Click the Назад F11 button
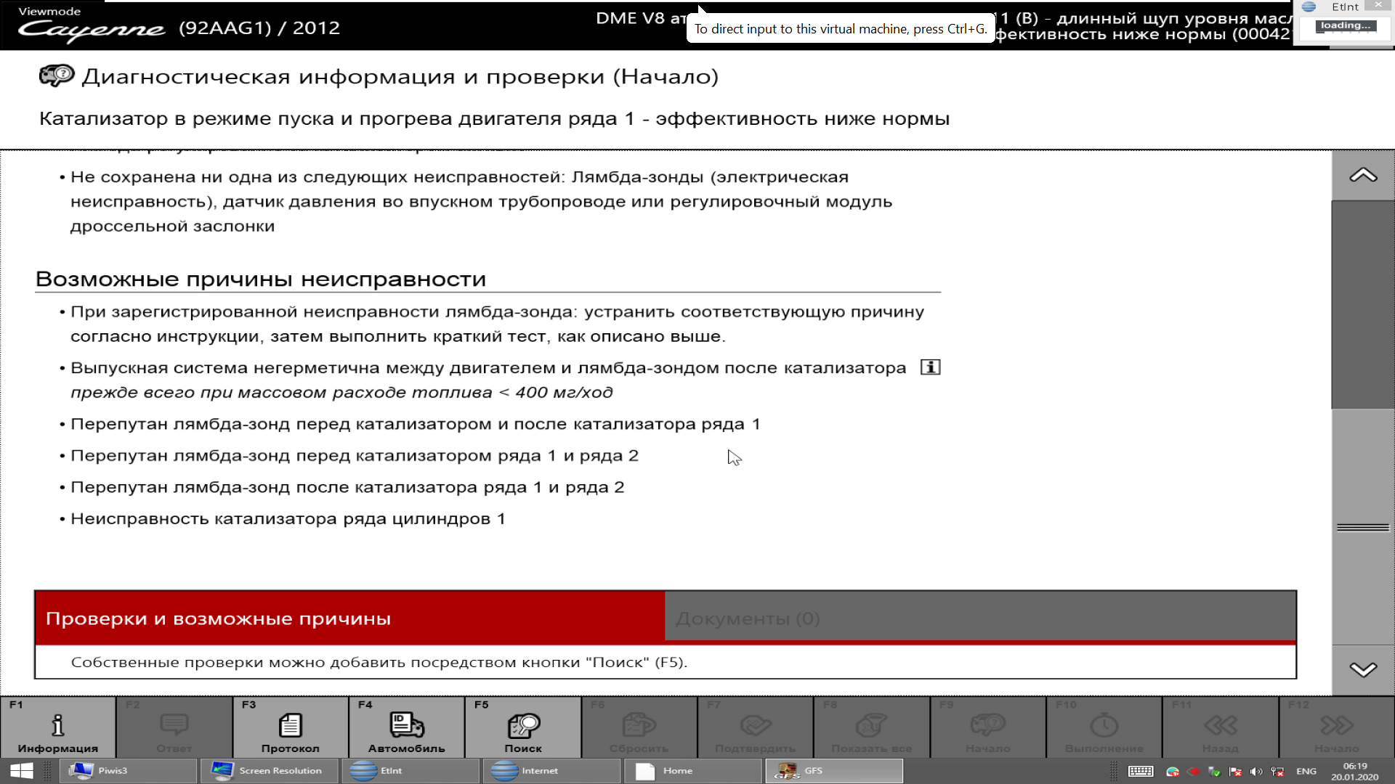The height and width of the screenshot is (784, 1395). 1221,727
